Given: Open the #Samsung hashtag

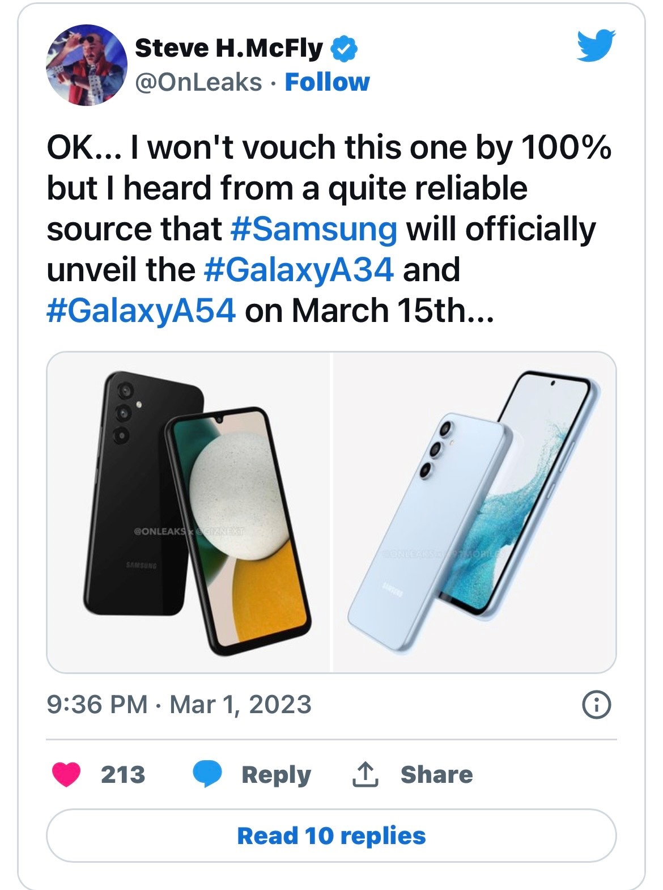Looking at the screenshot, I should [314, 229].
